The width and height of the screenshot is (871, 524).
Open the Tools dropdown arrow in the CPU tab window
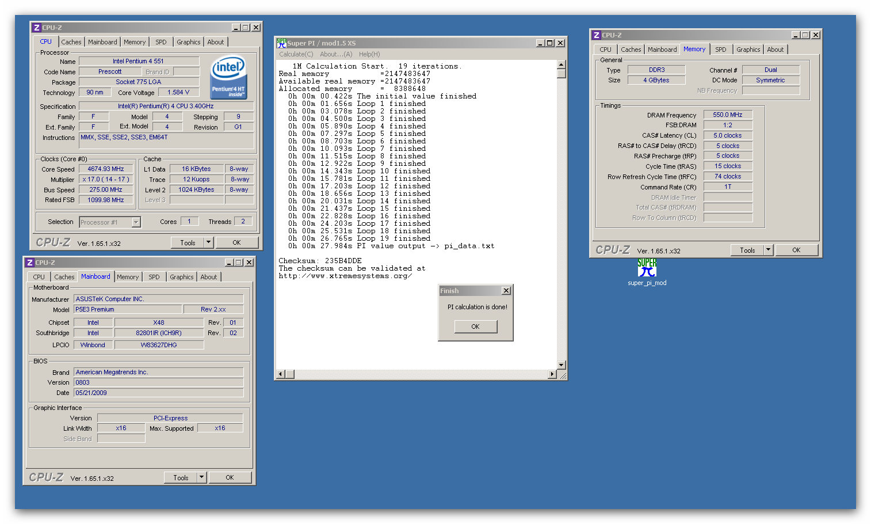(x=209, y=242)
